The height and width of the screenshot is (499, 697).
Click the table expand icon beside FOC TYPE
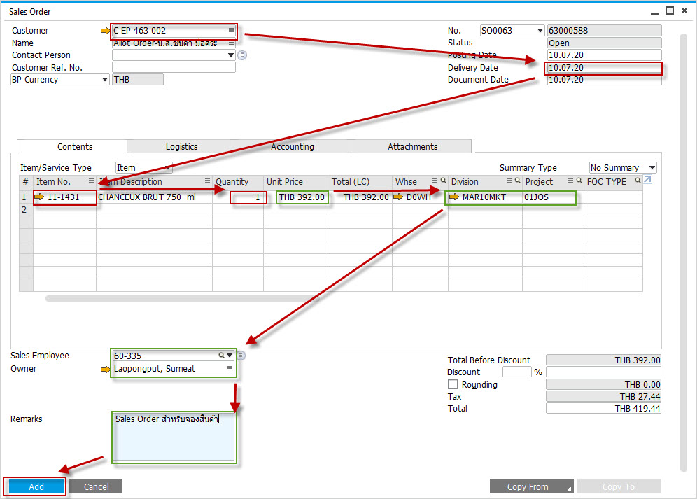click(x=647, y=180)
